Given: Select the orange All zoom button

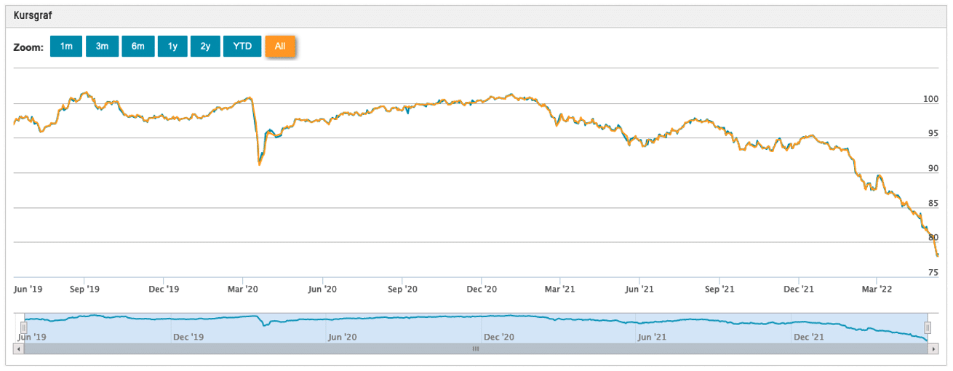Looking at the screenshot, I should tap(280, 47).
